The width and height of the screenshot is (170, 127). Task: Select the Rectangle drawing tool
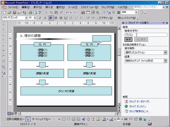click(64, 119)
